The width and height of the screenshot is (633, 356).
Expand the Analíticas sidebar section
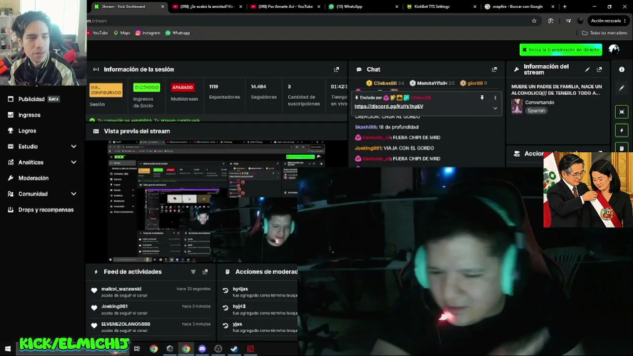point(42,162)
